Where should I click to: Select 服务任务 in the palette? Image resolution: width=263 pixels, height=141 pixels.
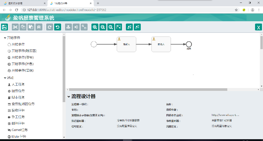(x=18, y=91)
